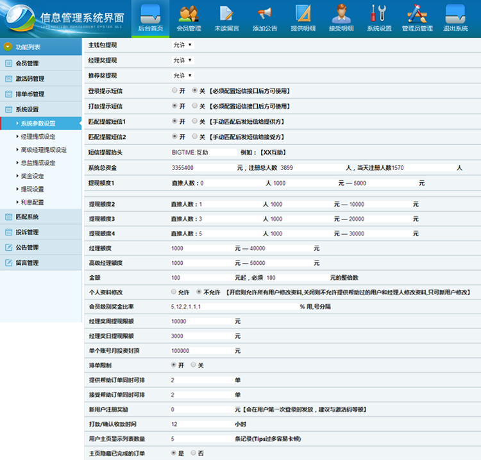Screen dimensions: 481x460
Task: Open 会员管理 people icon in top bar
Action: (189, 14)
